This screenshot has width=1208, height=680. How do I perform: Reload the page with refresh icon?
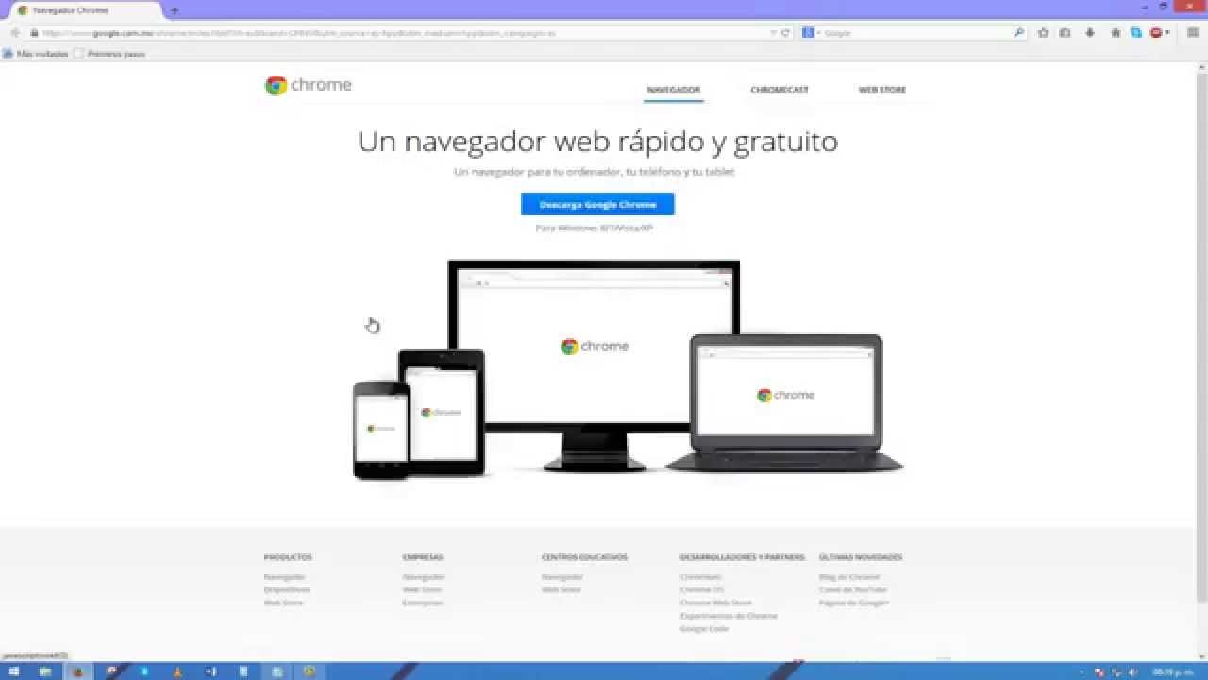coord(785,32)
